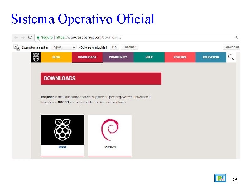Open the HELP tab
This screenshot has height=187, width=249.
coord(149,57)
